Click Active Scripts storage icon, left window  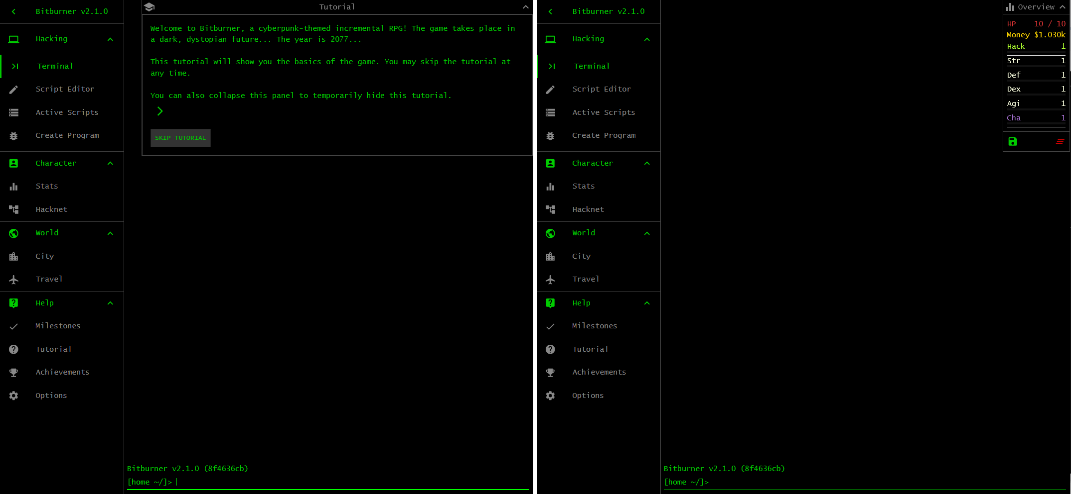(x=13, y=112)
